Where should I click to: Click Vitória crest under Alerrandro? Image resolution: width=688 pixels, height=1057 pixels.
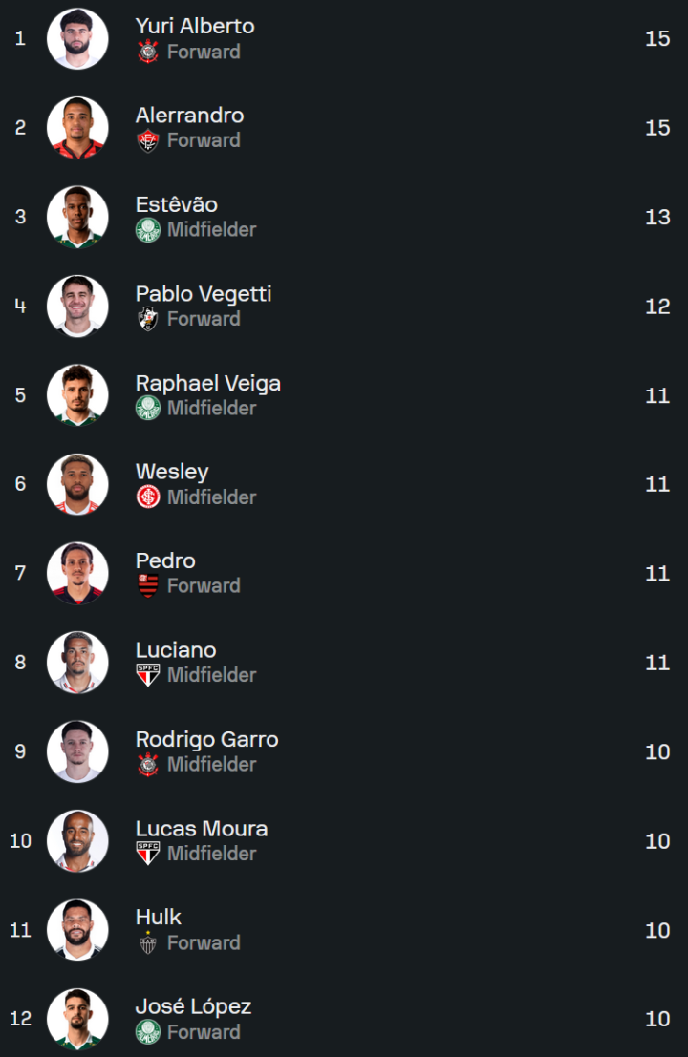pos(148,140)
